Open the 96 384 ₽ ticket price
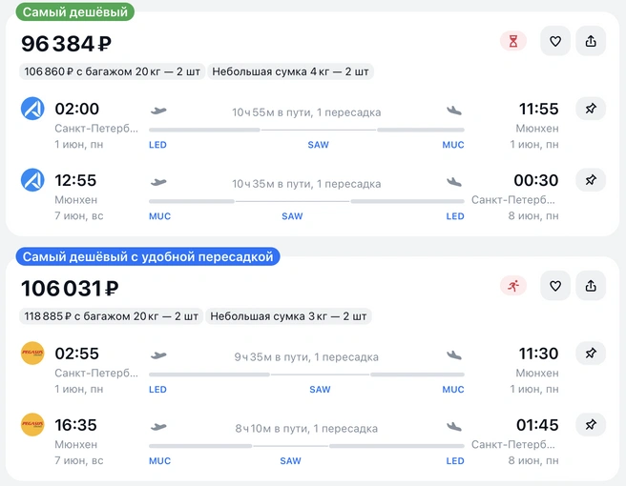626x486 pixels. [66, 44]
